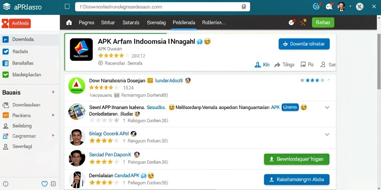Open the chat bubble icon in the top bar
This screenshot has width=381, height=190.
coord(329,7)
